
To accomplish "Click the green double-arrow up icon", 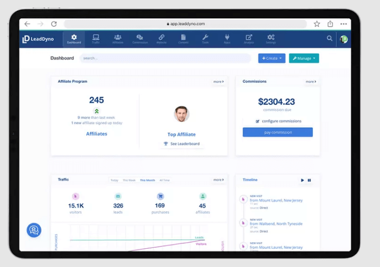I will [96, 111].
